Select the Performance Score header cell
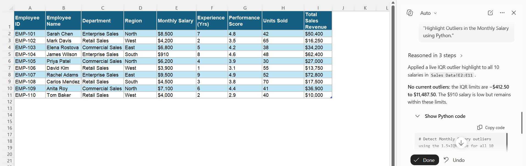 click(x=245, y=21)
